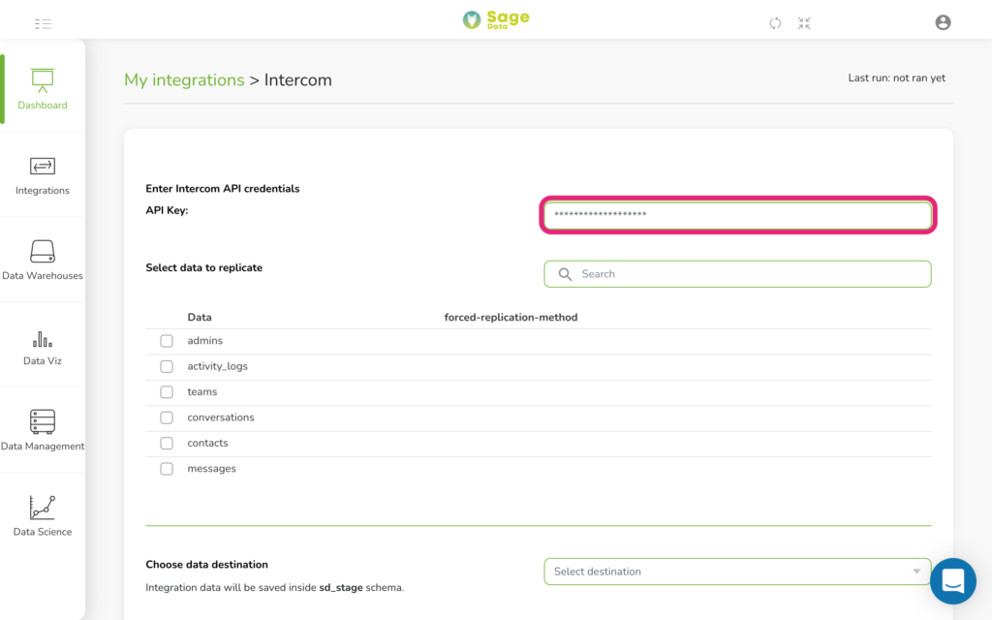This screenshot has width=992, height=620.
Task: Check the teams checkbox
Action: point(167,392)
